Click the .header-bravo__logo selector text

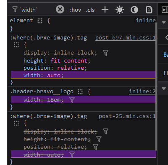click(42, 92)
